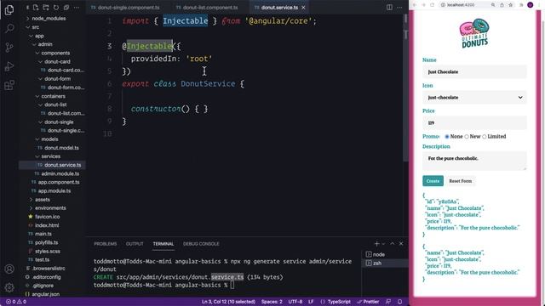Click Prettier in the status bar
The width and height of the screenshot is (545, 306).
(368, 302)
